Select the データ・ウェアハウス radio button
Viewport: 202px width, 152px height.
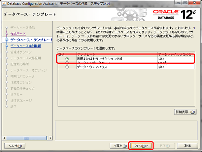[67, 67]
